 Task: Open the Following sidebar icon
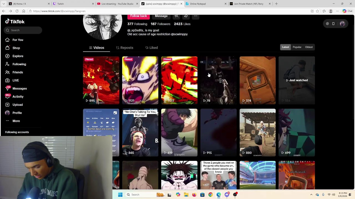(7, 64)
